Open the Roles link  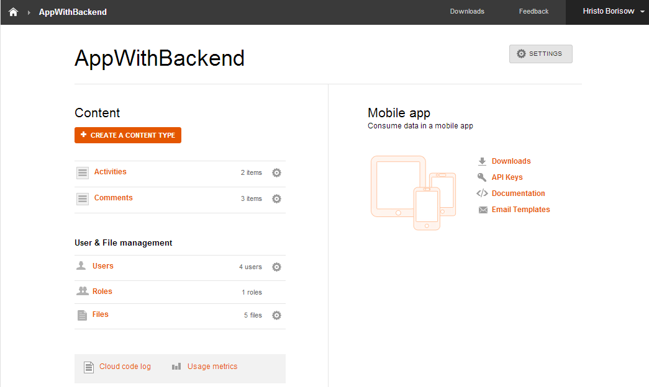click(x=102, y=291)
